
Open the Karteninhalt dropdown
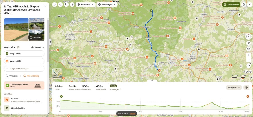pyautogui.click(x=85, y=4)
